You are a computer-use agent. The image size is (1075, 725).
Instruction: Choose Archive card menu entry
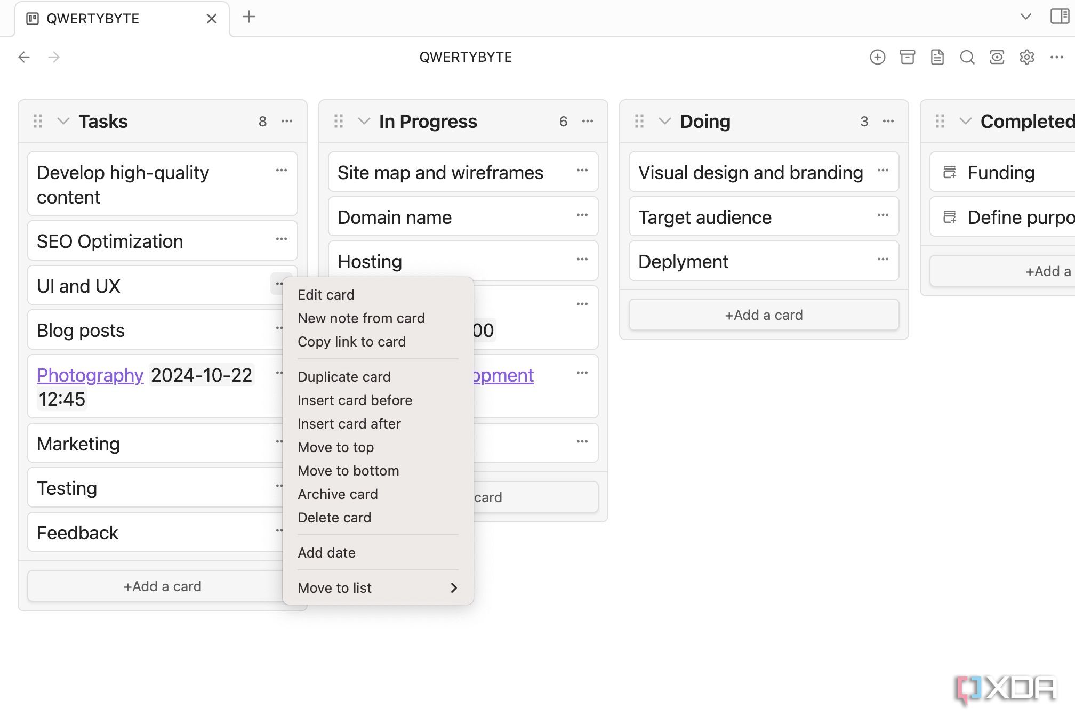click(378, 494)
